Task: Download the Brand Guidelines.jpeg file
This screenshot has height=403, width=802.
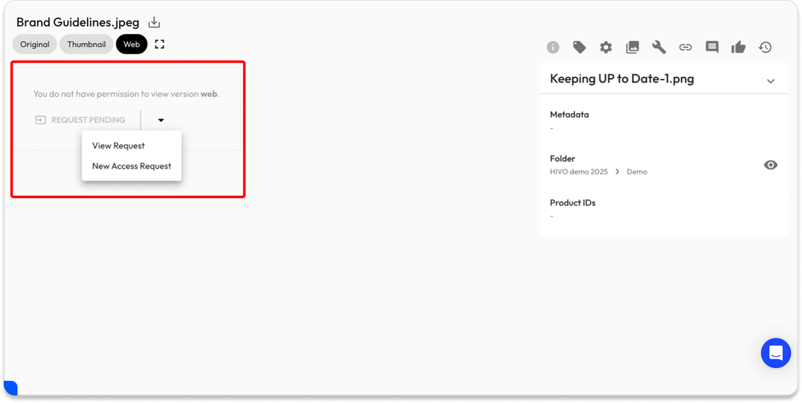Action: click(x=154, y=23)
